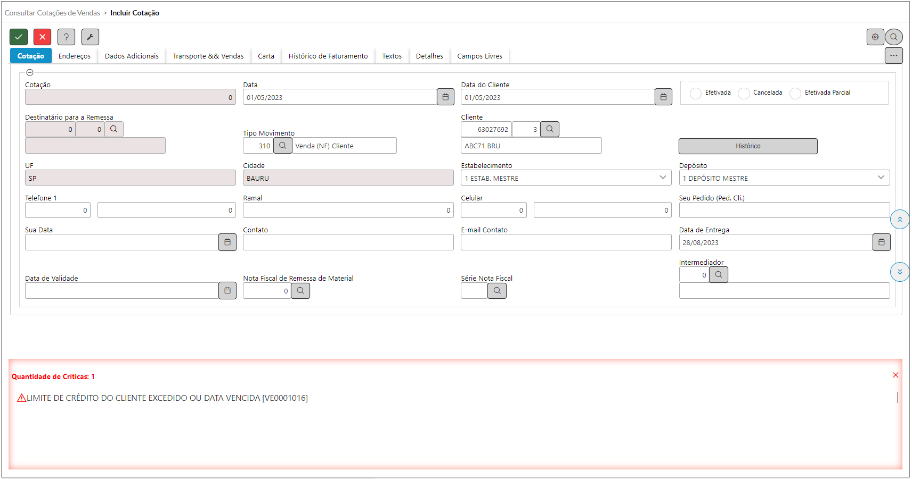Select the Cancelada radio option
This screenshot has width=912, height=479.
tap(744, 93)
